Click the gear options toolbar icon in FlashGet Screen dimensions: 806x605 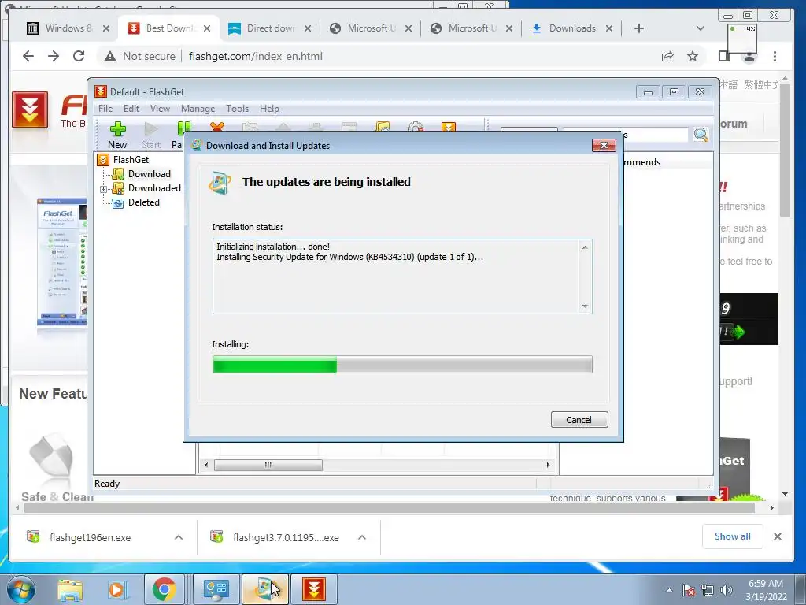(416, 126)
